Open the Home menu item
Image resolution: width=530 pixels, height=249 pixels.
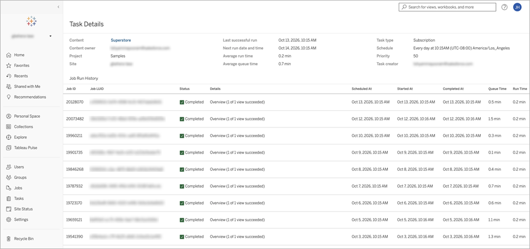[x=20, y=55]
